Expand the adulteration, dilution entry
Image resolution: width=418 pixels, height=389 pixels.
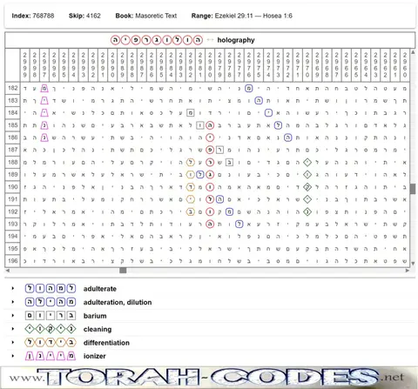[12, 302]
